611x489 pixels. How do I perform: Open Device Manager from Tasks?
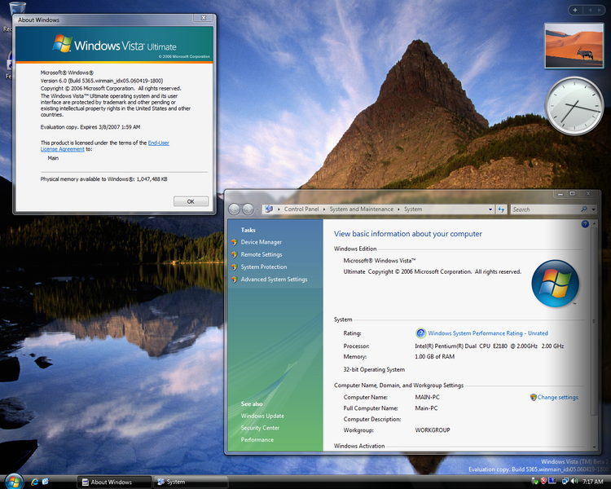(261, 242)
